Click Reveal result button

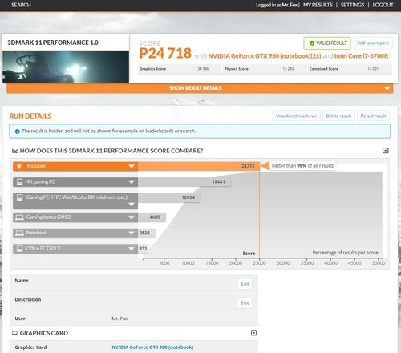point(373,116)
